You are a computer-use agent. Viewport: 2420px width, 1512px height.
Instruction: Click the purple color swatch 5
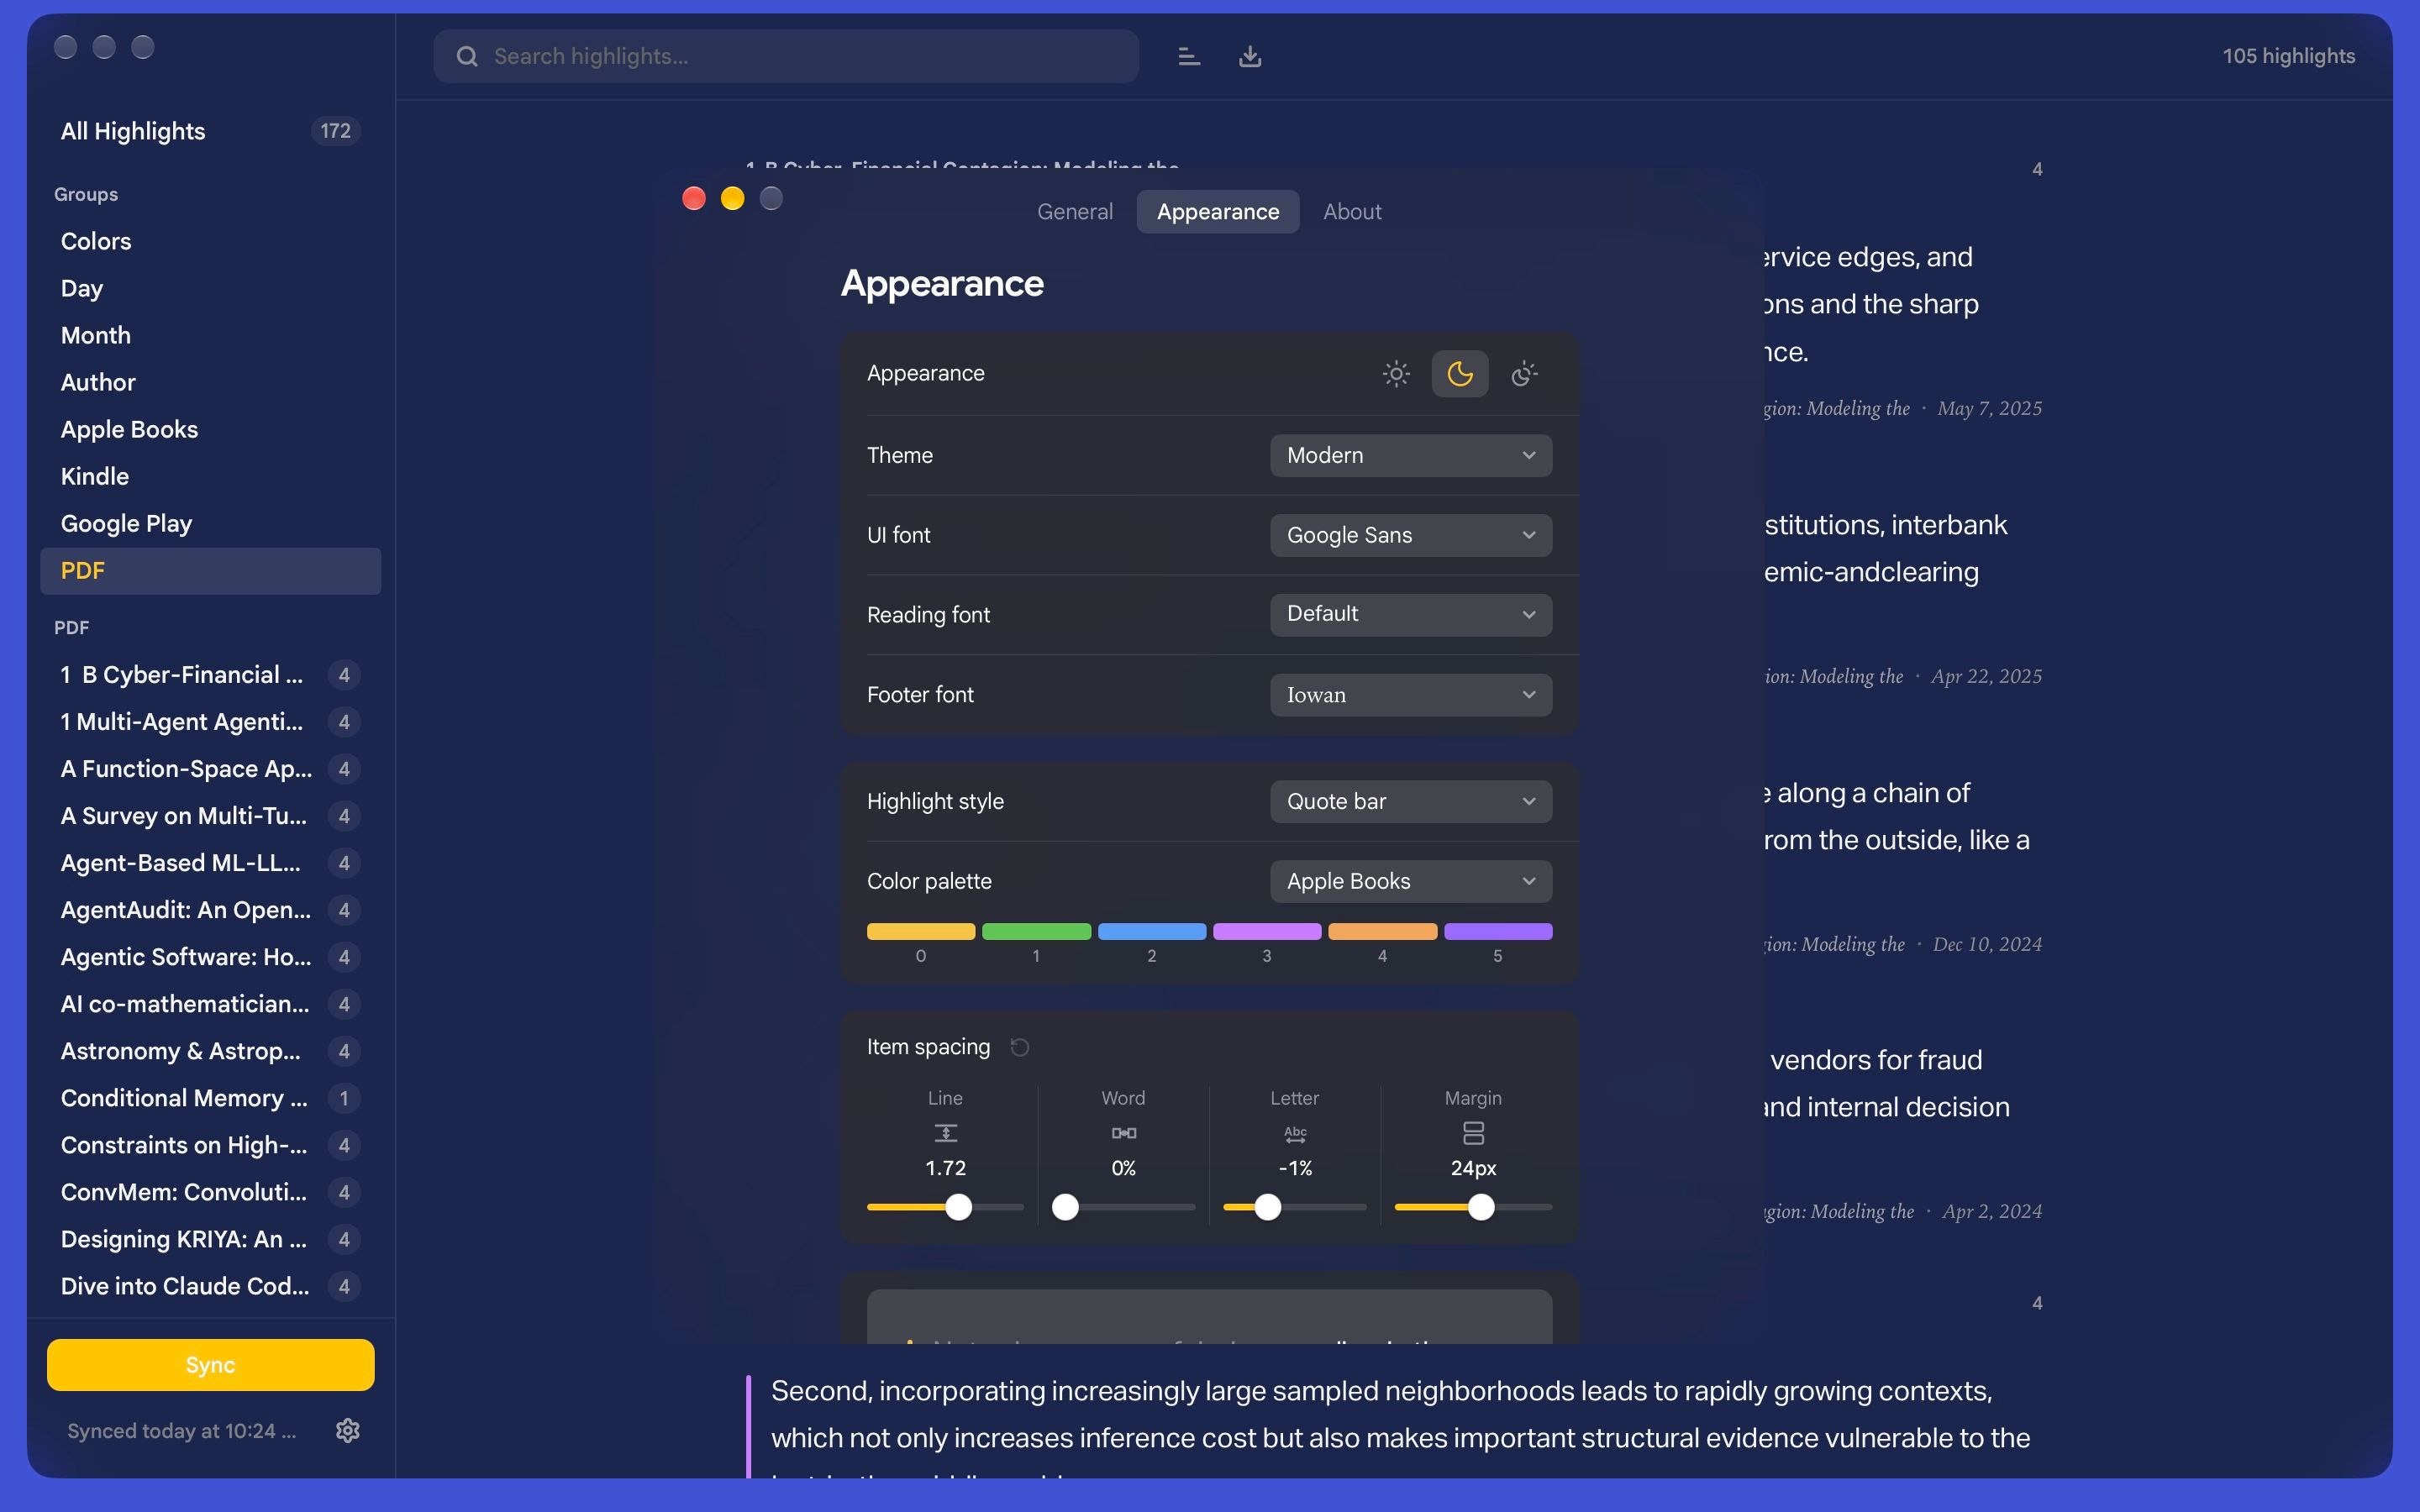point(1498,931)
